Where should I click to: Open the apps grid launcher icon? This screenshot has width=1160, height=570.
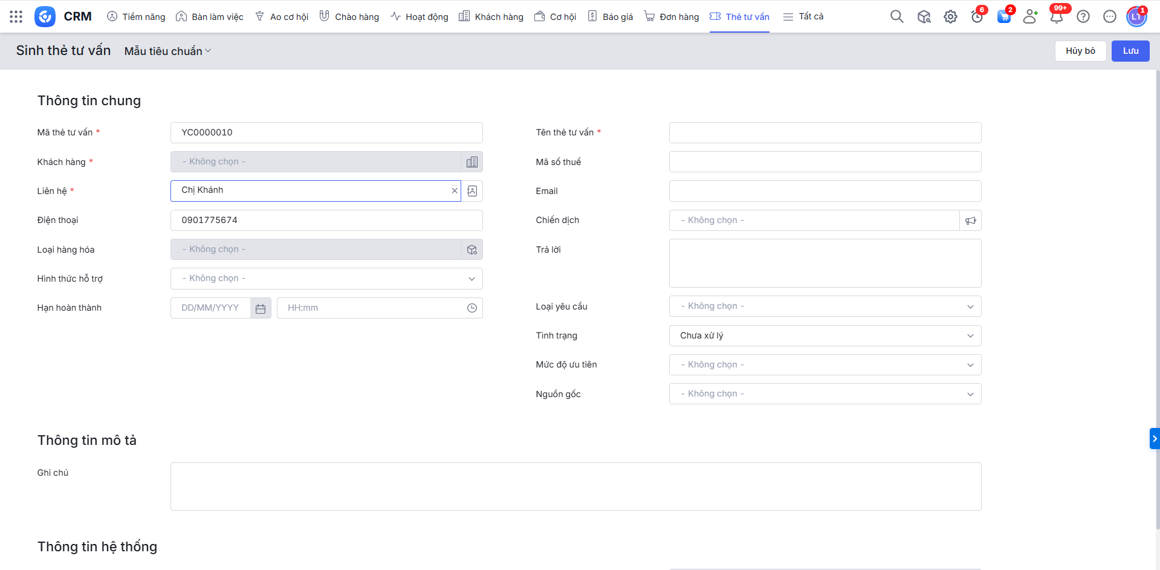pyautogui.click(x=16, y=17)
